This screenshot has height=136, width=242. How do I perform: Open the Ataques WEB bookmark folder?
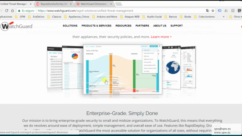[130, 17]
